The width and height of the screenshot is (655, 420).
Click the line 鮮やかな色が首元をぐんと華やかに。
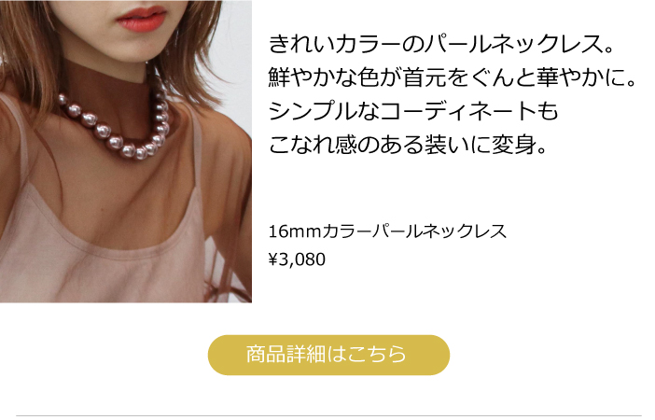[452, 77]
